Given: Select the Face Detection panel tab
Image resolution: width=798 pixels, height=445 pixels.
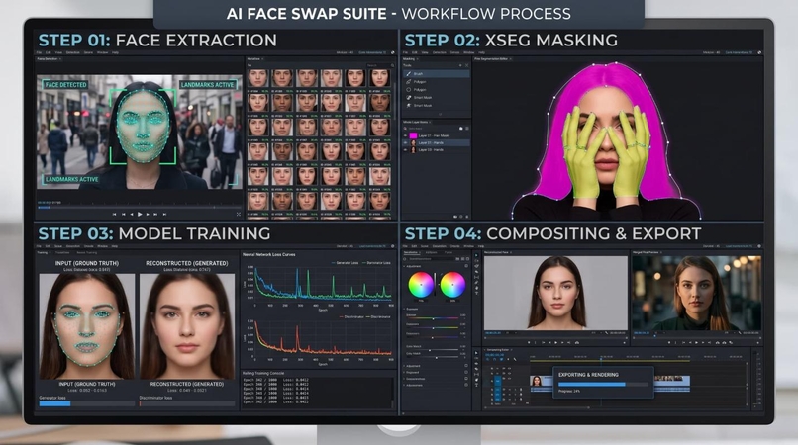Looking at the screenshot, I should point(49,59).
